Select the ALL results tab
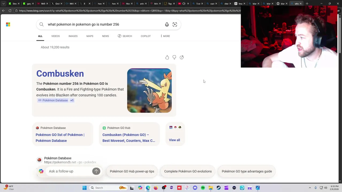Viewport: 342px width, 192px height. [40, 36]
